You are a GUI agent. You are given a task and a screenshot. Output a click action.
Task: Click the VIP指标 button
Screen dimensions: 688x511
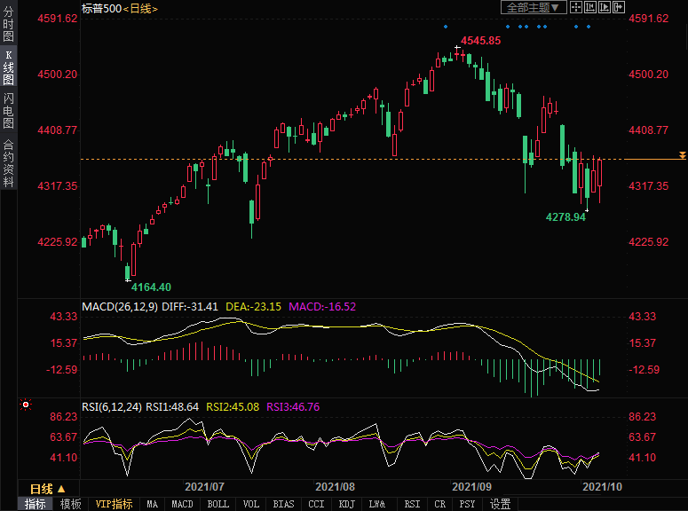[115, 504]
